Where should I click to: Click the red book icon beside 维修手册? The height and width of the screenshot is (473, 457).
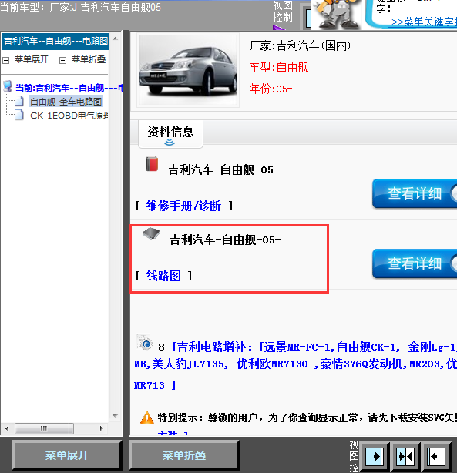(152, 163)
